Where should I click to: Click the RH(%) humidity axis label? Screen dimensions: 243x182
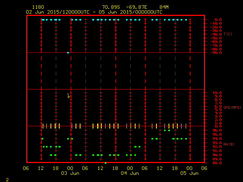(x=229, y=144)
